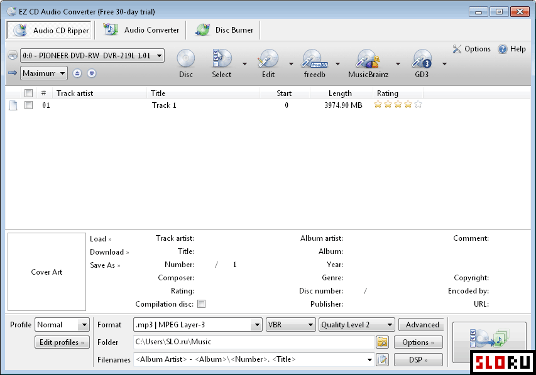Switch to the Audio Converter tab
Viewport: 536px width, 375px height.
[141, 30]
